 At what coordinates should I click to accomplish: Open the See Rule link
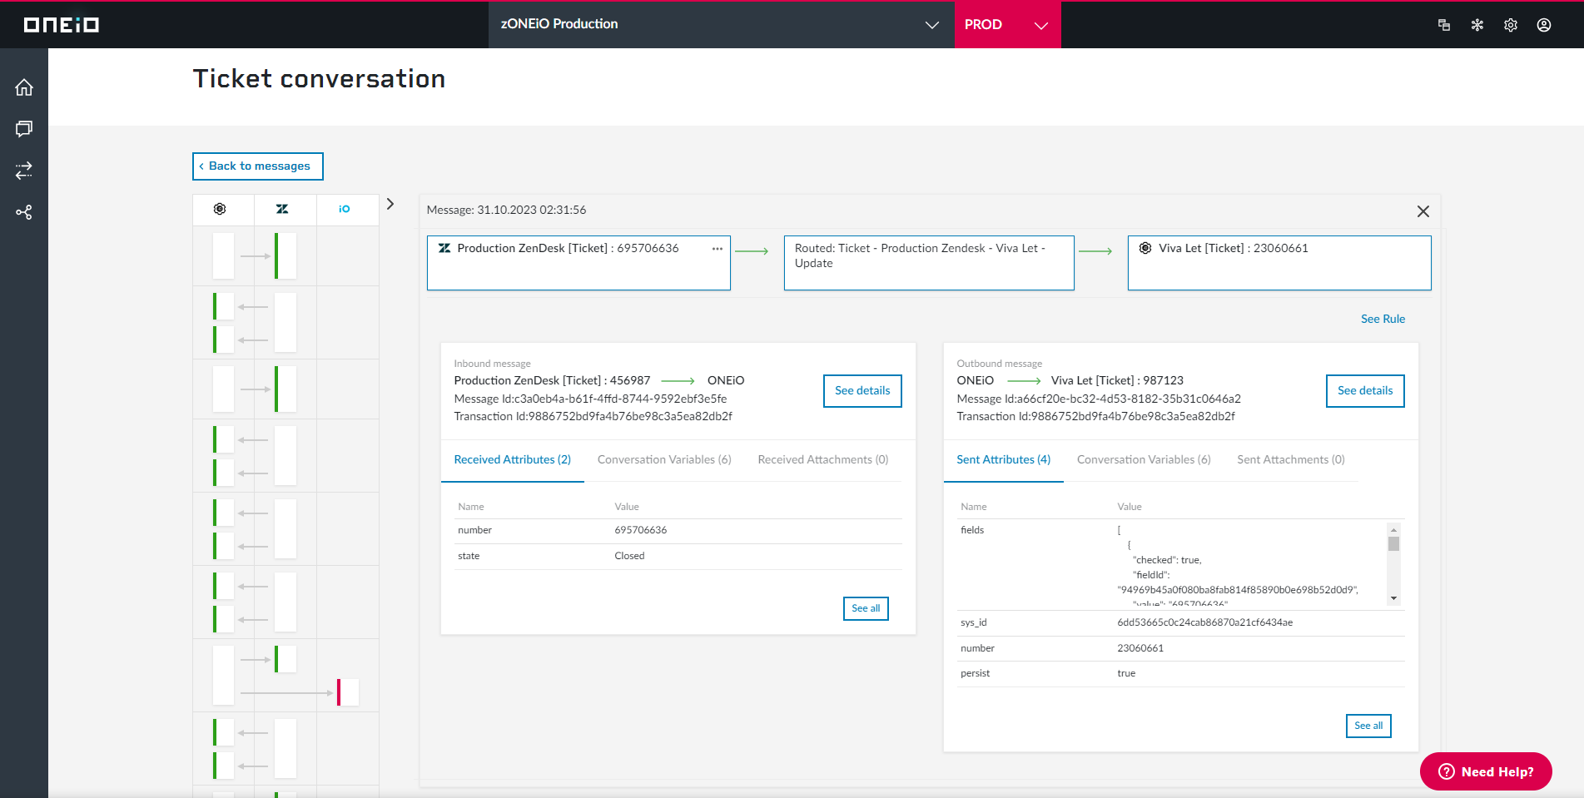1383,319
